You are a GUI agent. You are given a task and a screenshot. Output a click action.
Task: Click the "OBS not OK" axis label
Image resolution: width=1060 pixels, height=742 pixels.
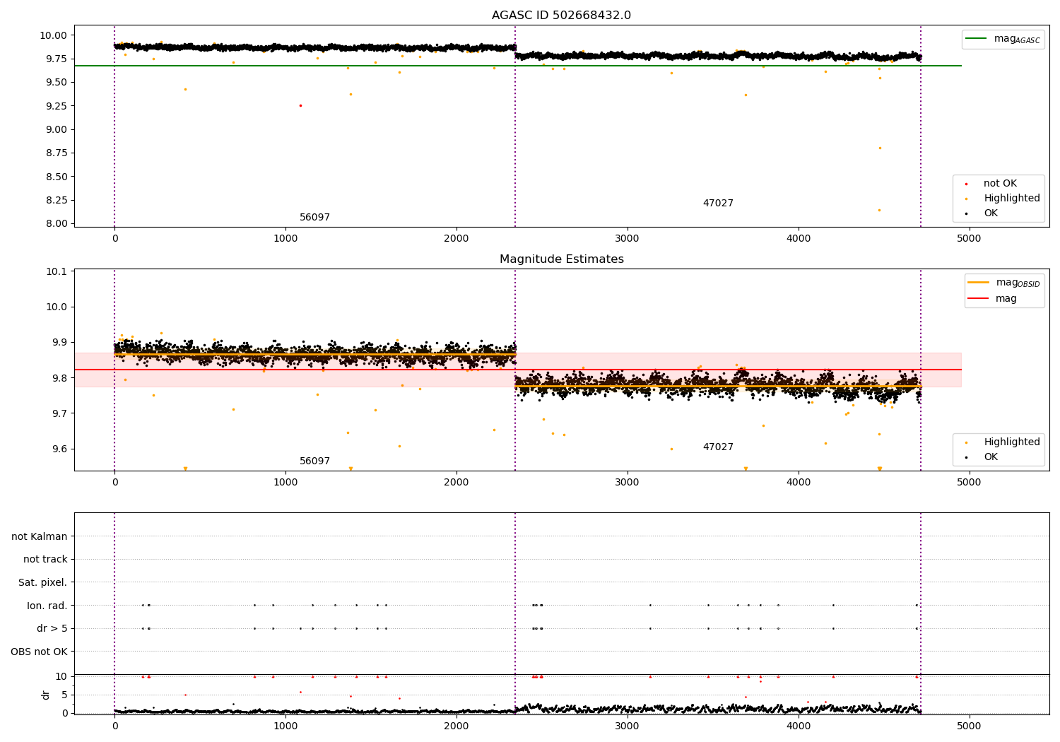[39, 652]
